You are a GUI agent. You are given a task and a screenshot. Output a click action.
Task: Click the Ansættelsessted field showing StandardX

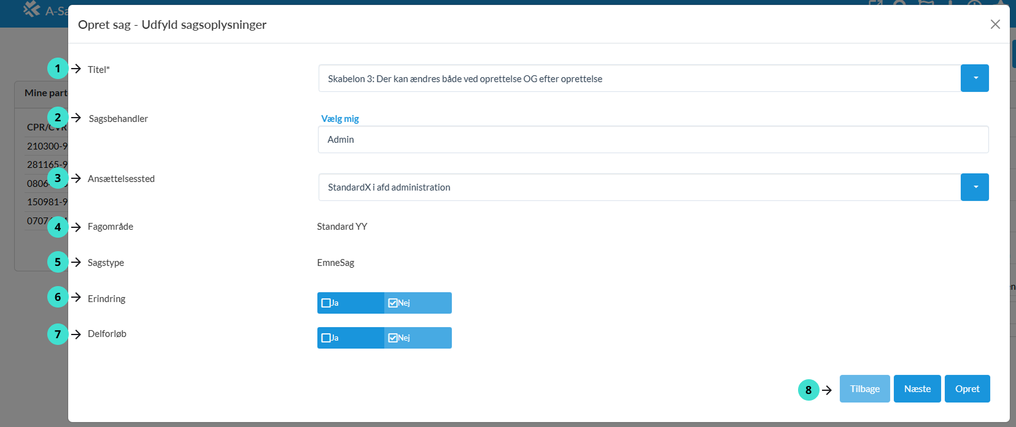coord(638,187)
